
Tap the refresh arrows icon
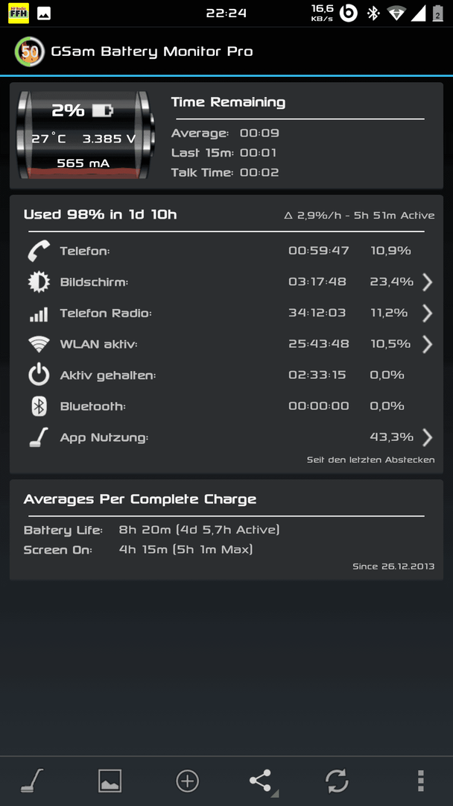tap(337, 781)
